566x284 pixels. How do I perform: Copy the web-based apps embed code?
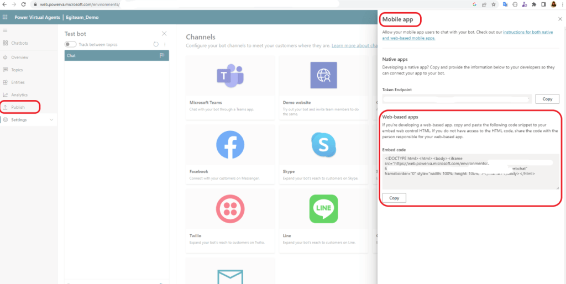coord(394,198)
